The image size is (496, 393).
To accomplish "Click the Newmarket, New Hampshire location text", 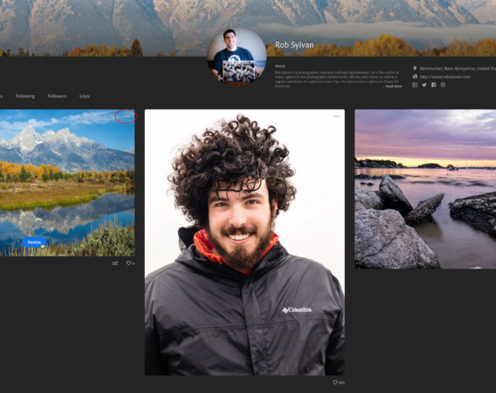I will click(x=457, y=68).
